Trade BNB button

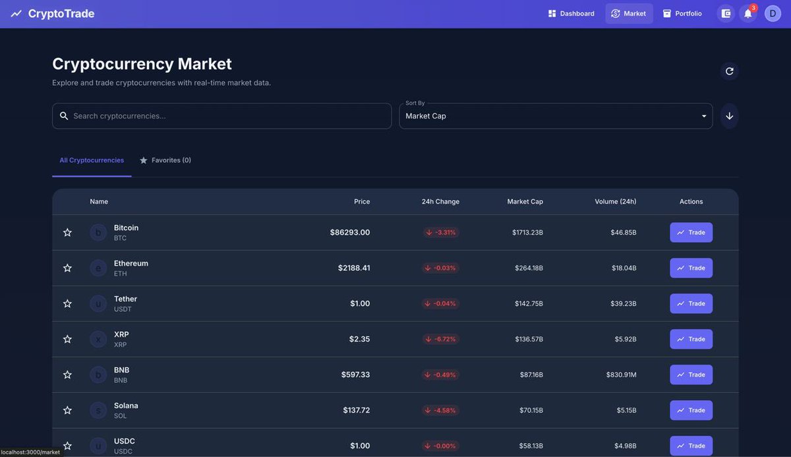coord(691,375)
